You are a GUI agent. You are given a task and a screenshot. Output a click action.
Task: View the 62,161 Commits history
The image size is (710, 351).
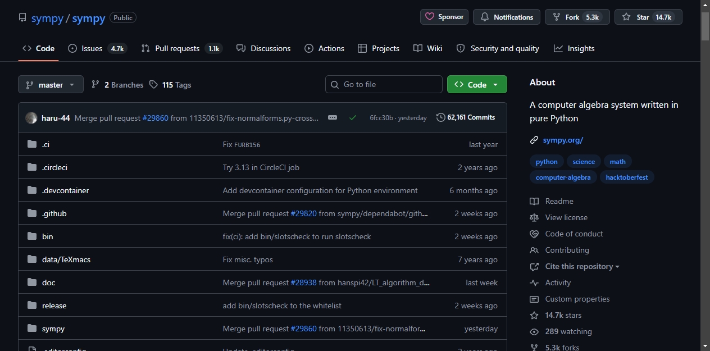466,117
